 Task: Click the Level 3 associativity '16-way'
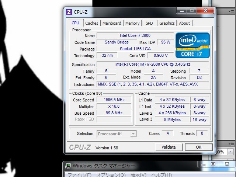(199, 119)
